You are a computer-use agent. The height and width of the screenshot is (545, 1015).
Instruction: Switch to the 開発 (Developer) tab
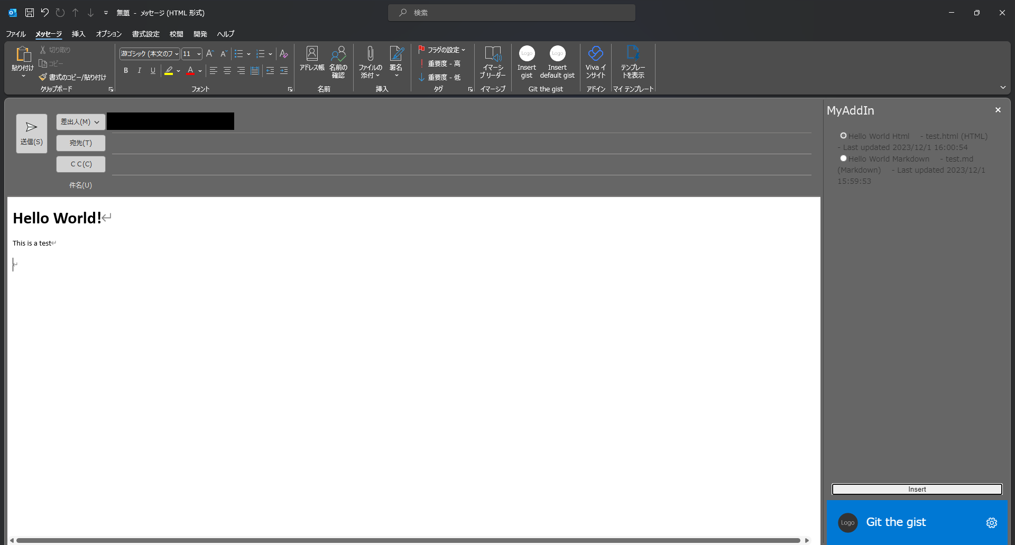pos(200,34)
